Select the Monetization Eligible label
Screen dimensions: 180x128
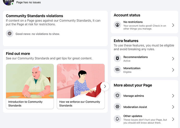(x=127, y=72)
